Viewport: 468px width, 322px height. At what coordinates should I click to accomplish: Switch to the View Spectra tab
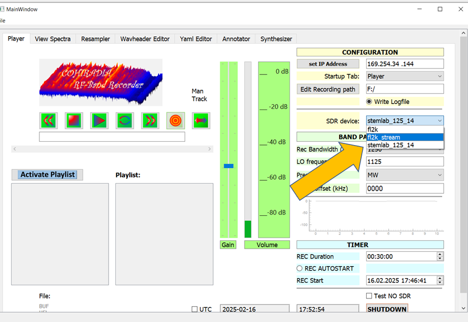coord(53,39)
